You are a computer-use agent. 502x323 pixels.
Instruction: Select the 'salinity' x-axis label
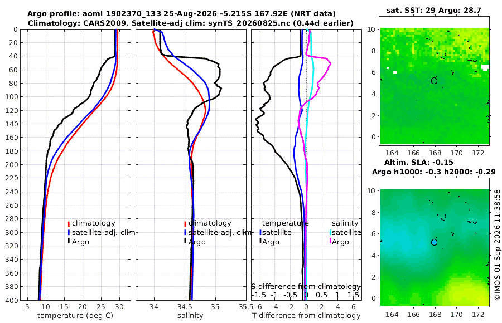pos(190,316)
